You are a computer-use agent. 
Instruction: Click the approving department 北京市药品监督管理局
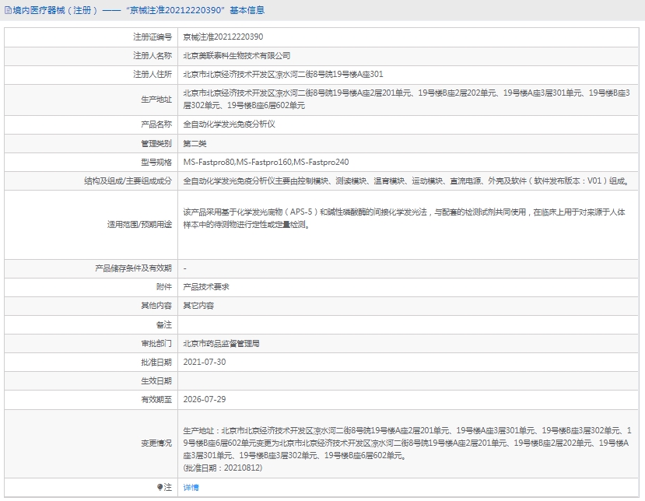coord(221,343)
